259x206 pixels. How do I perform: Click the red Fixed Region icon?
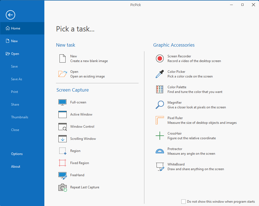click(x=63, y=163)
